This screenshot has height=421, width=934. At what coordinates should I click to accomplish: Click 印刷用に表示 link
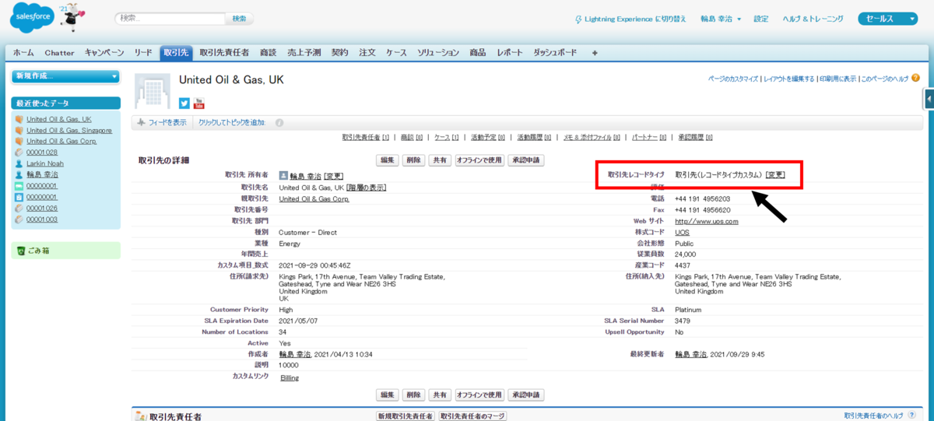[x=837, y=79]
